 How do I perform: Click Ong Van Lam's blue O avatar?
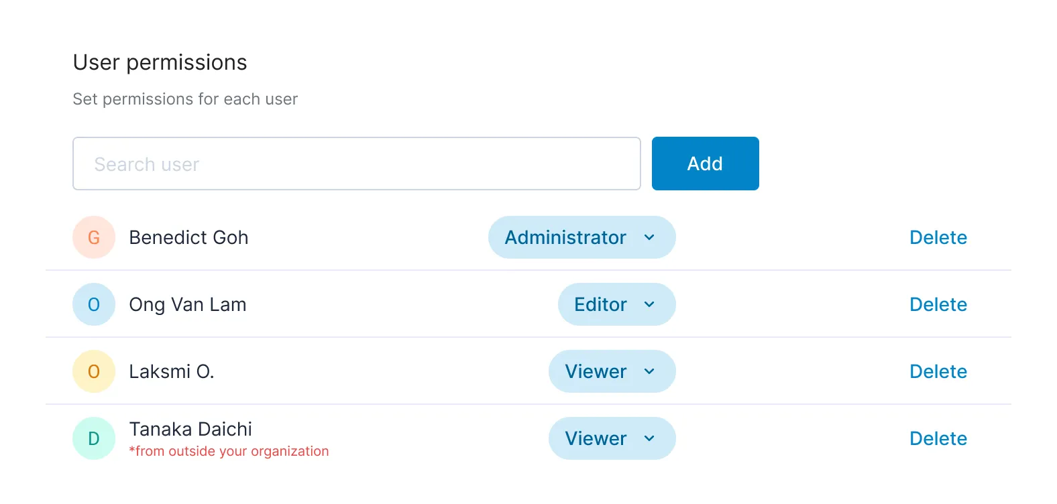[x=94, y=304]
